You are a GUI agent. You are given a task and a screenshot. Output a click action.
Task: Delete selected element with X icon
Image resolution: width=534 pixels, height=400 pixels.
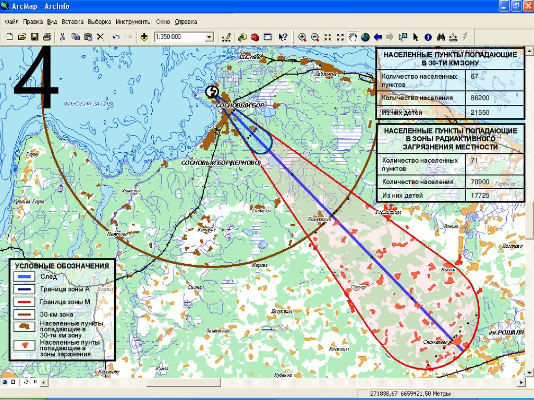pyautogui.click(x=100, y=37)
